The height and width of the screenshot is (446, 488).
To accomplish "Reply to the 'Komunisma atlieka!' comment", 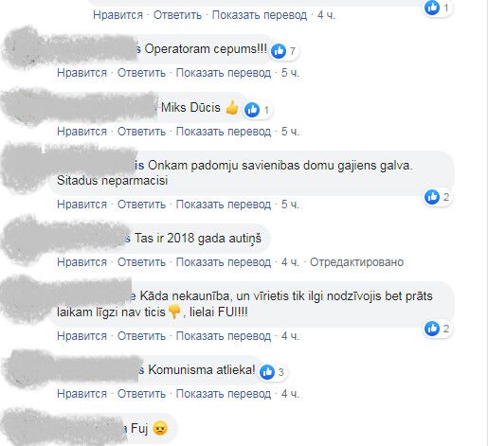I will [x=141, y=394].
